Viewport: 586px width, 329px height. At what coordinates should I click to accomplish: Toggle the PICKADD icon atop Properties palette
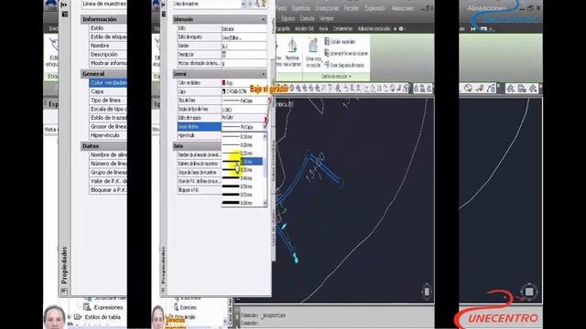[250, 4]
